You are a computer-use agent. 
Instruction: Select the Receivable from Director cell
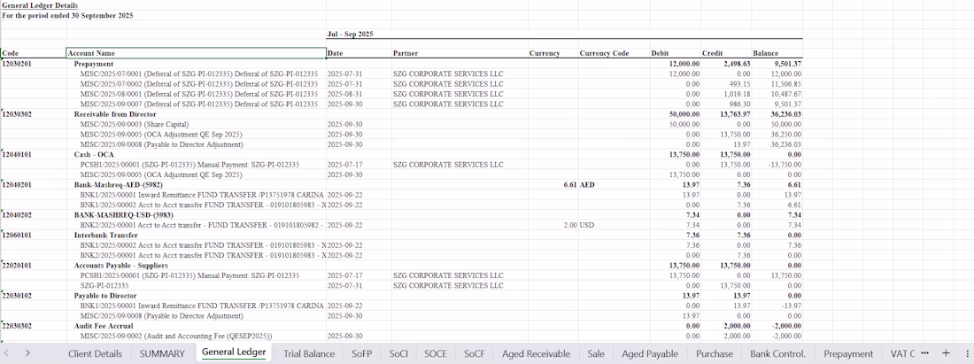(196, 113)
